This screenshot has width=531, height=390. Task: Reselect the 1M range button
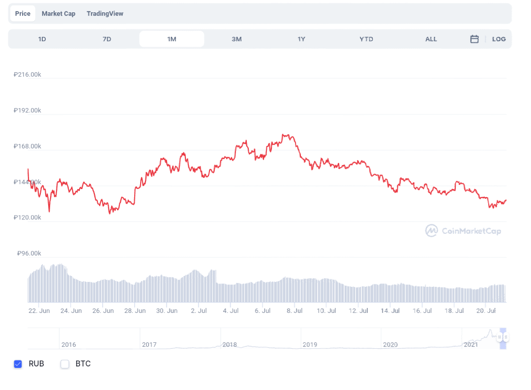(x=172, y=38)
